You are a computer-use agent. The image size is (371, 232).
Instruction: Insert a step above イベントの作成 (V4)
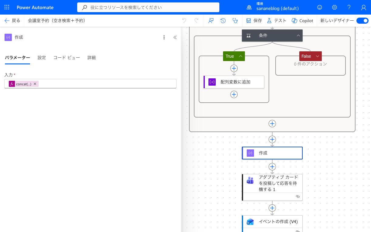(x=272, y=208)
